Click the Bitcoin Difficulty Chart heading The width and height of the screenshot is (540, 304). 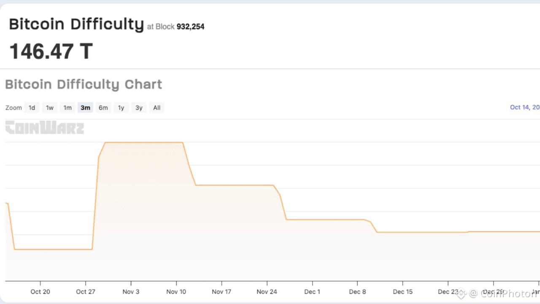[84, 84]
